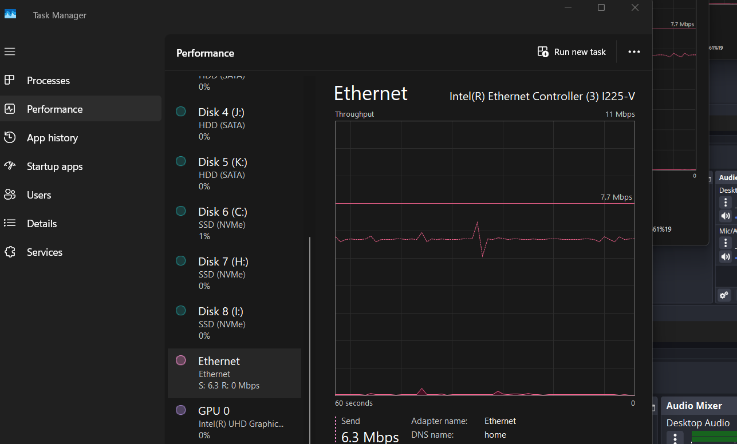The width and height of the screenshot is (737, 444).
Task: Select Disk 6 (C:) SSD entry
Action: point(234,224)
